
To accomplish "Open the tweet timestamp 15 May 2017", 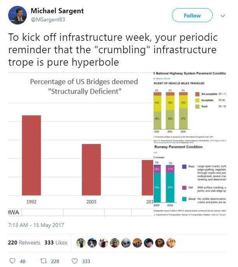I will [x=36, y=225].
